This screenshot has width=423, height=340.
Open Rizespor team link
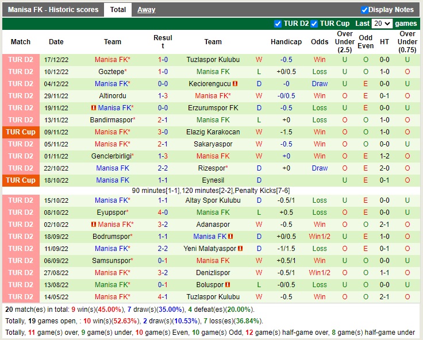coord(213,168)
